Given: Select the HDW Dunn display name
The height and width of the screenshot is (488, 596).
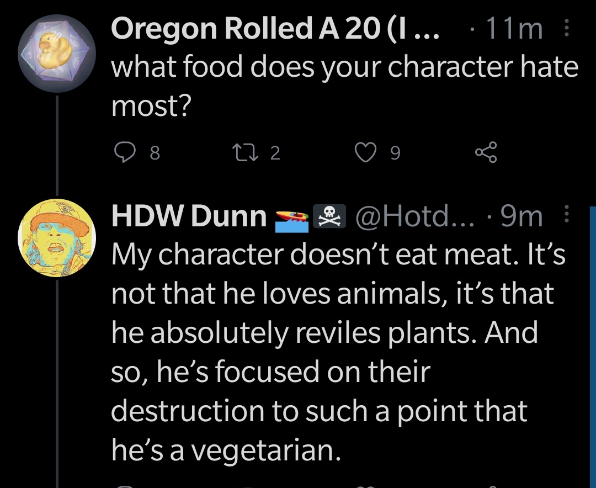Looking at the screenshot, I should (x=189, y=218).
